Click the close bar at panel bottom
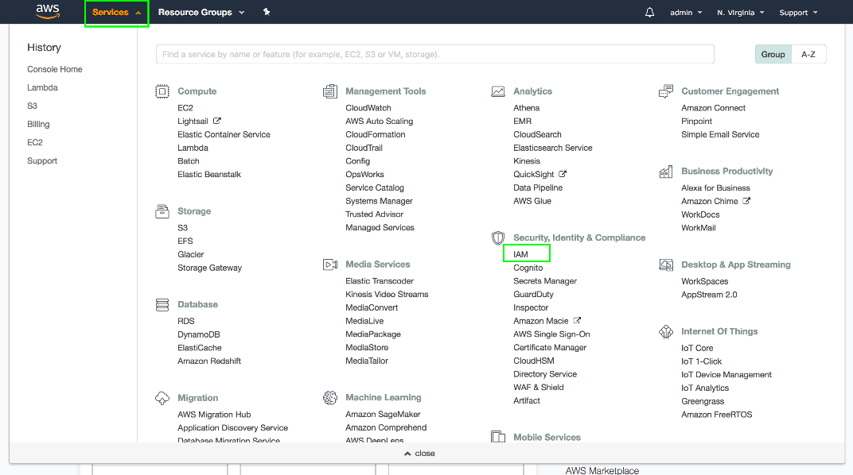This screenshot has height=475, width=853. (x=419, y=454)
